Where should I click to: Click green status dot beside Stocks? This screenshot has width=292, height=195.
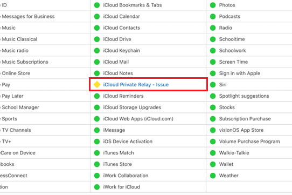pos(213,107)
